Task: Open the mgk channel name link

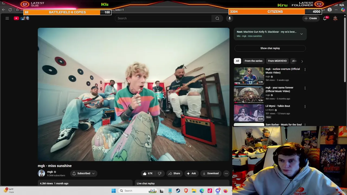Action: tap(50, 172)
